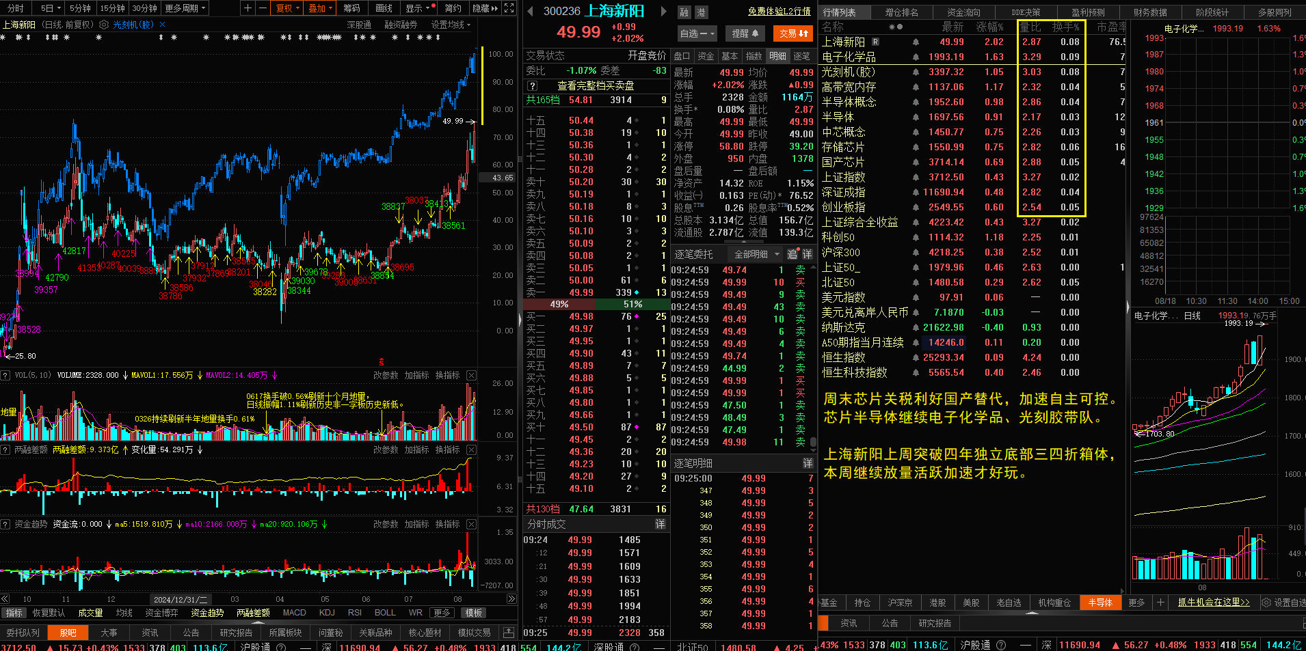1306x651 pixels.
Task: Zoom in the K-line chart with plus button
Action: click(248, 8)
